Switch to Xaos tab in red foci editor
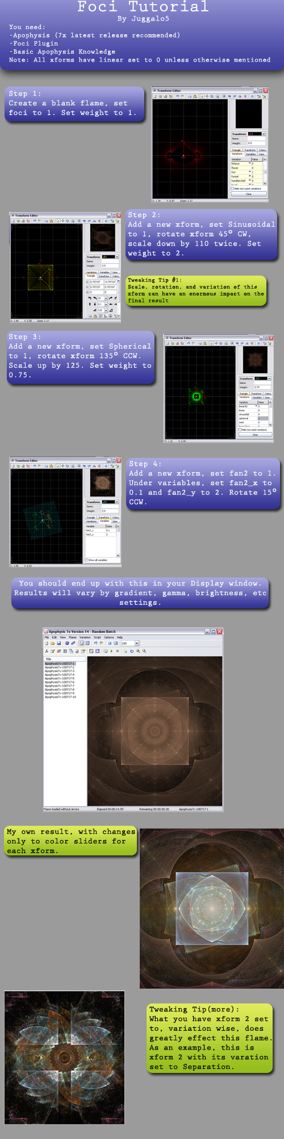The height and width of the screenshot is (1139, 284). click(262, 154)
